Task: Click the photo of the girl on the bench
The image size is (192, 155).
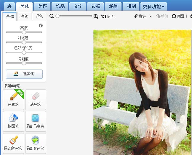Action: (142, 93)
